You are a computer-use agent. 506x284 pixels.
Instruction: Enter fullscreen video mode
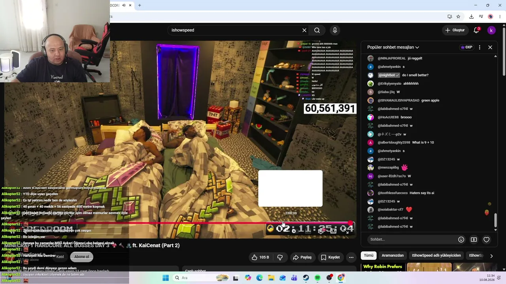point(347,231)
